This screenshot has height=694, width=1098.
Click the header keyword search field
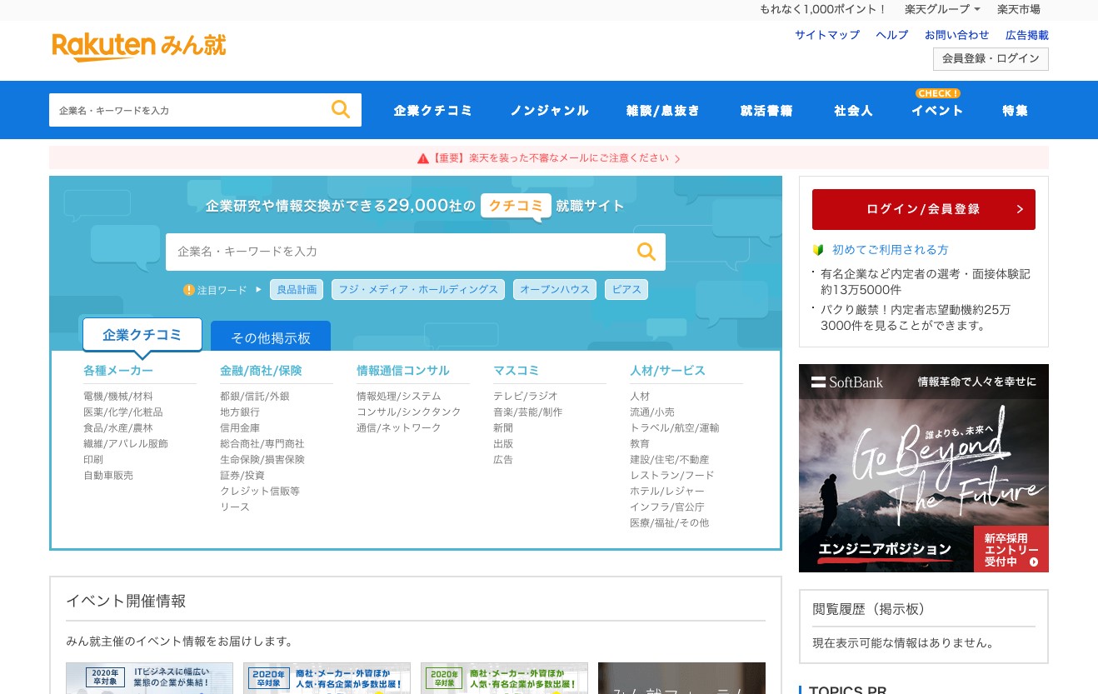pos(188,110)
